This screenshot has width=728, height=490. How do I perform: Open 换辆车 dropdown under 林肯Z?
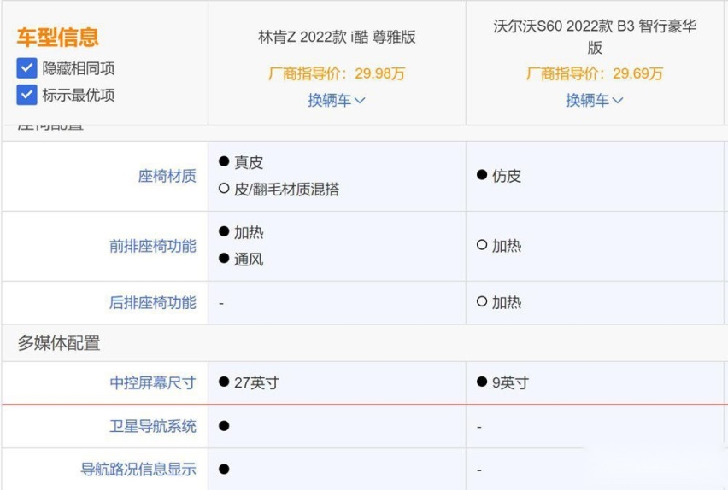[x=336, y=100]
